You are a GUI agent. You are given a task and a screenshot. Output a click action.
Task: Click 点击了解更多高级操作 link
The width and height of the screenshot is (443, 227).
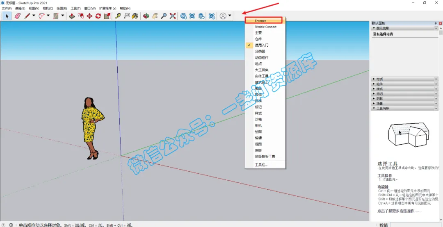pos(400,211)
